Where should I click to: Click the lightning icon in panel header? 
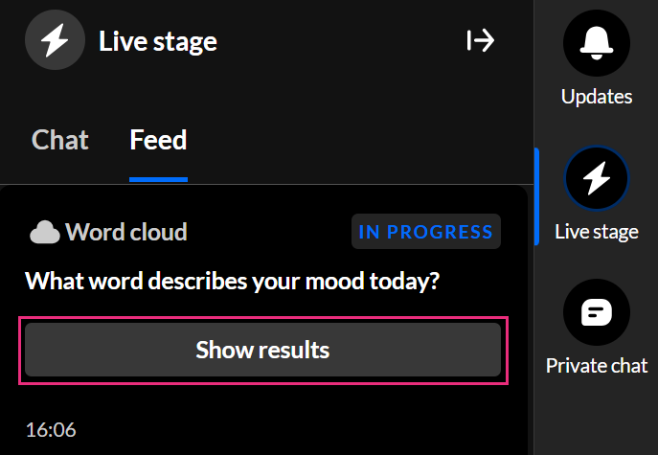(x=56, y=40)
